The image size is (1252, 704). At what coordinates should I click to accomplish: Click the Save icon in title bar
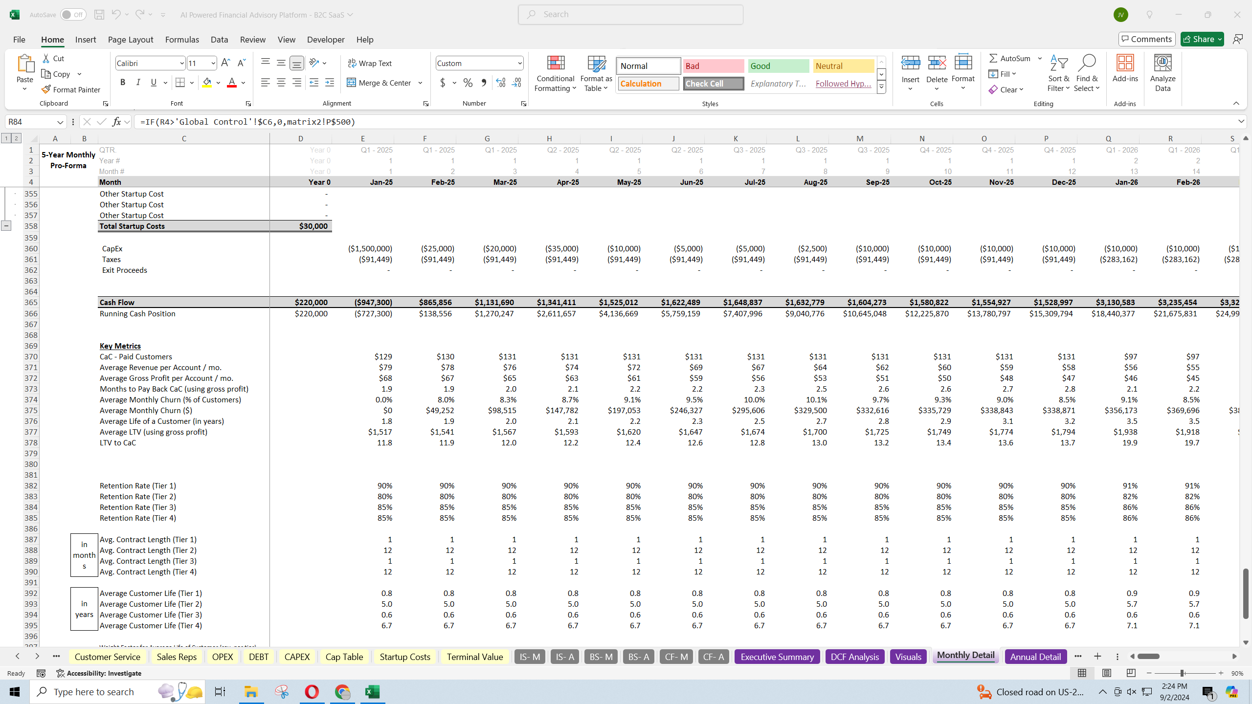[x=99, y=15]
